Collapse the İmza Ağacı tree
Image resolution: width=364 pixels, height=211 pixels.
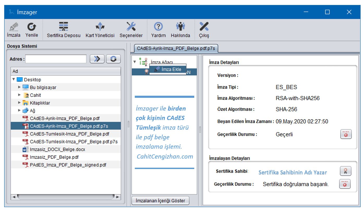tap(135, 62)
